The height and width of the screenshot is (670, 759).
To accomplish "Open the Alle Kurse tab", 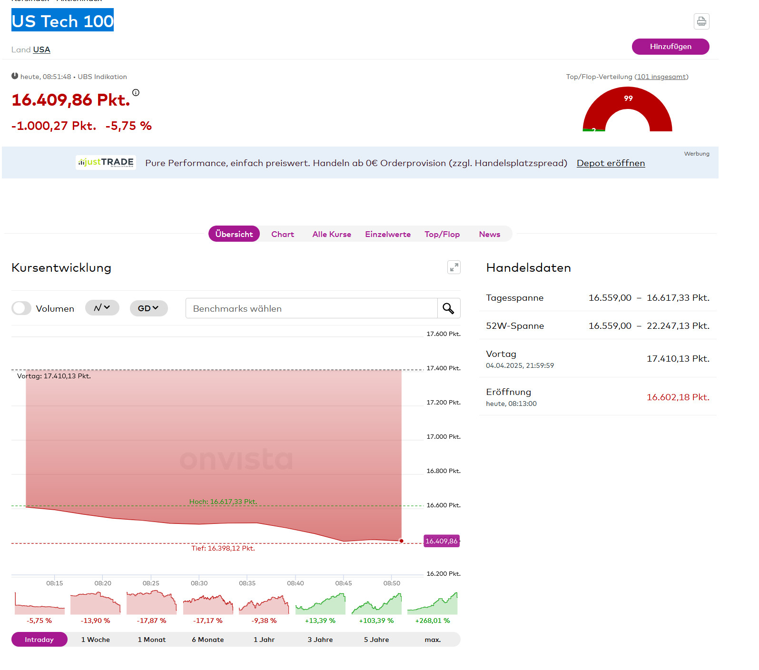I will (332, 234).
